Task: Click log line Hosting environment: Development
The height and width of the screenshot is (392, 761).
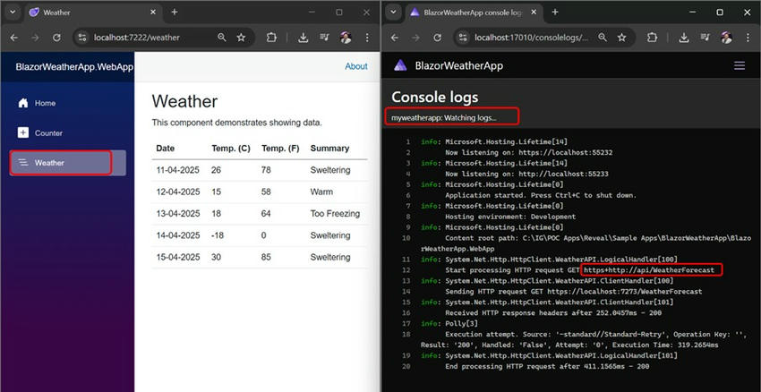Action: tap(510, 217)
